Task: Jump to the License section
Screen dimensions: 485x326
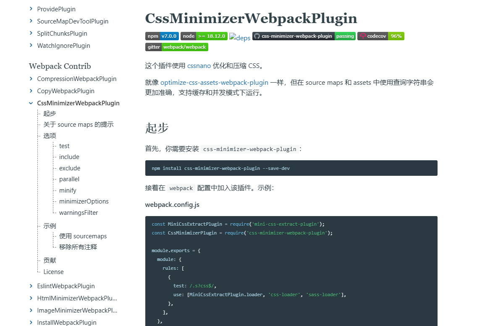Action: pyautogui.click(x=53, y=272)
